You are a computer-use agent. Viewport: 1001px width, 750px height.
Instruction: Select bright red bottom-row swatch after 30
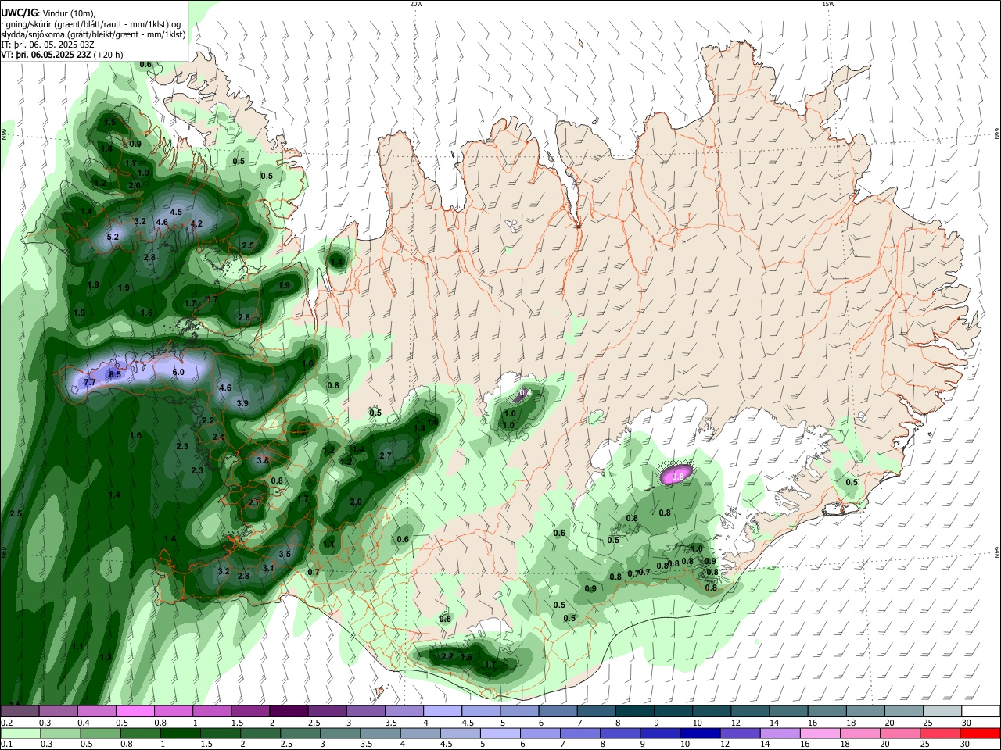(980, 733)
